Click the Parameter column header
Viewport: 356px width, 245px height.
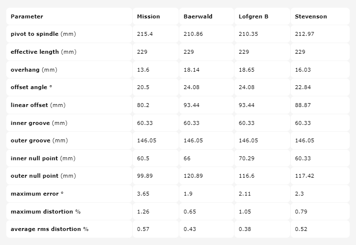(x=27, y=16)
